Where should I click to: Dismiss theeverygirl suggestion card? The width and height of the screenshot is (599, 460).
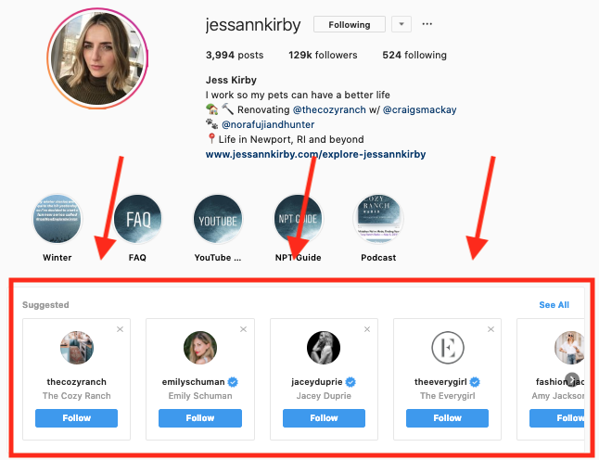pos(491,329)
